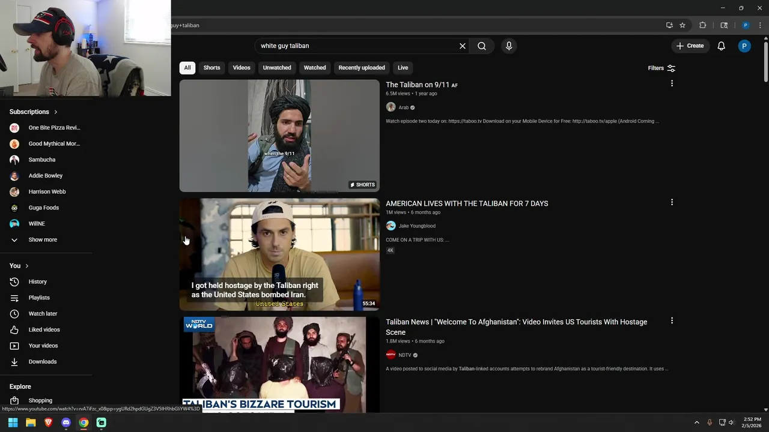Image resolution: width=769 pixels, height=432 pixels.
Task: Clear the search box with the X icon
Action: tap(463, 46)
